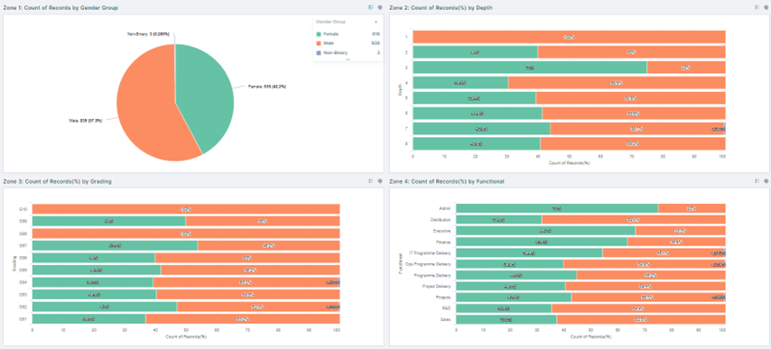Click the Gender Group legend heading
The height and width of the screenshot is (349, 771).
click(x=330, y=22)
